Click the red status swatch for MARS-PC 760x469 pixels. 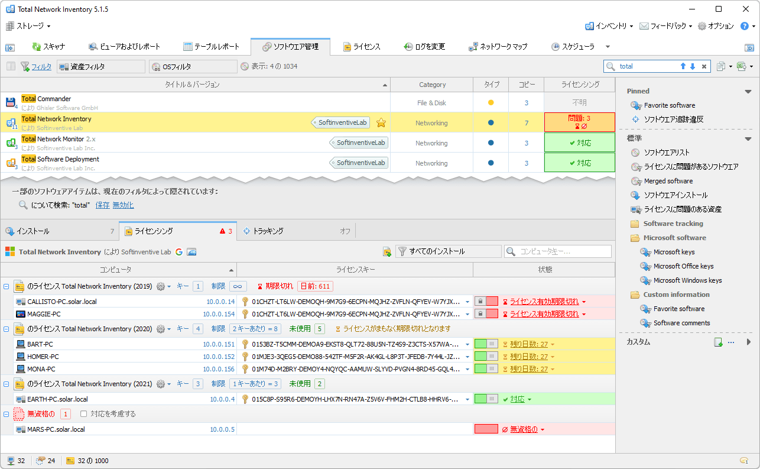tap(486, 429)
